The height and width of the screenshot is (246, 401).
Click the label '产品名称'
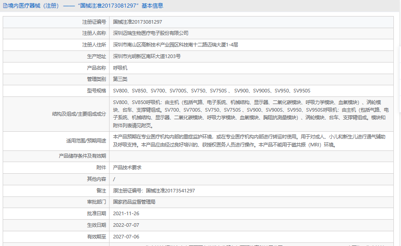[x=97, y=68]
